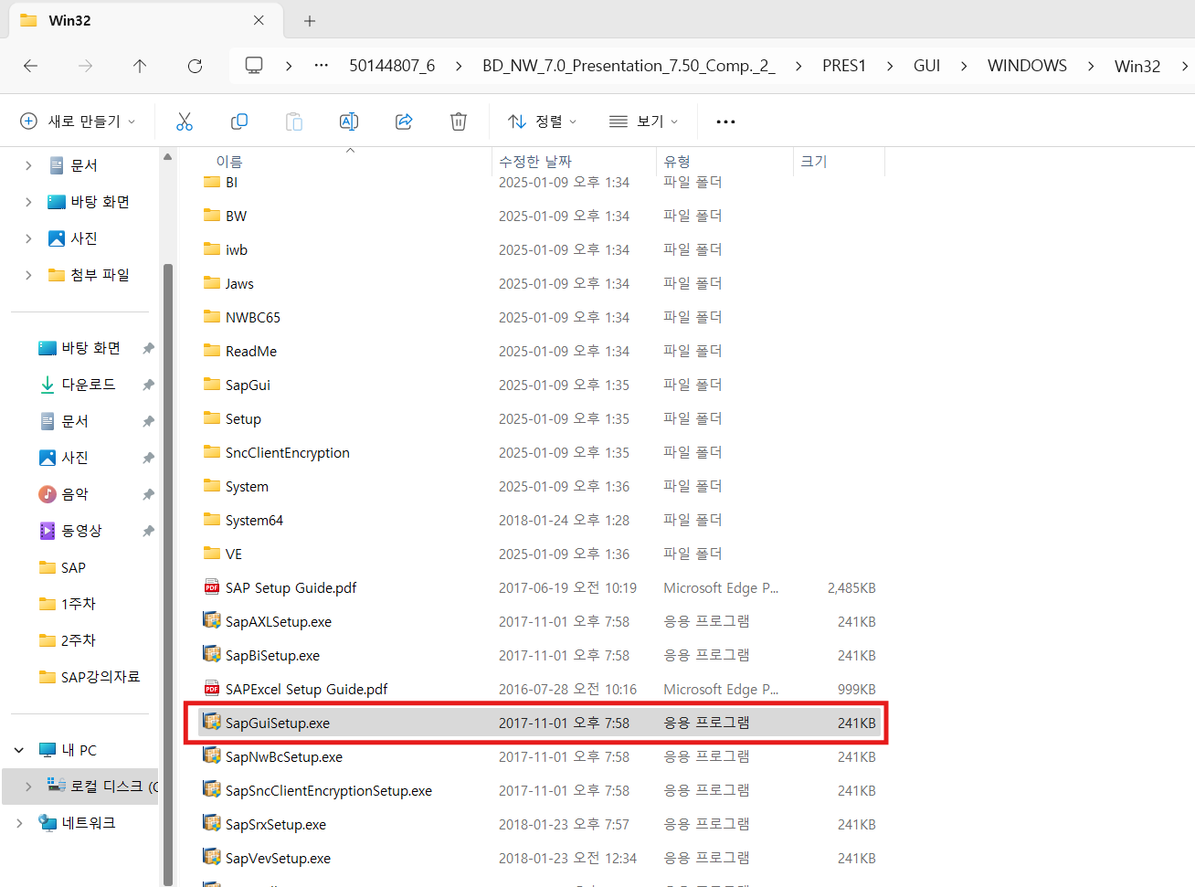
Task: Go back with the left arrow
Action: click(x=30, y=66)
